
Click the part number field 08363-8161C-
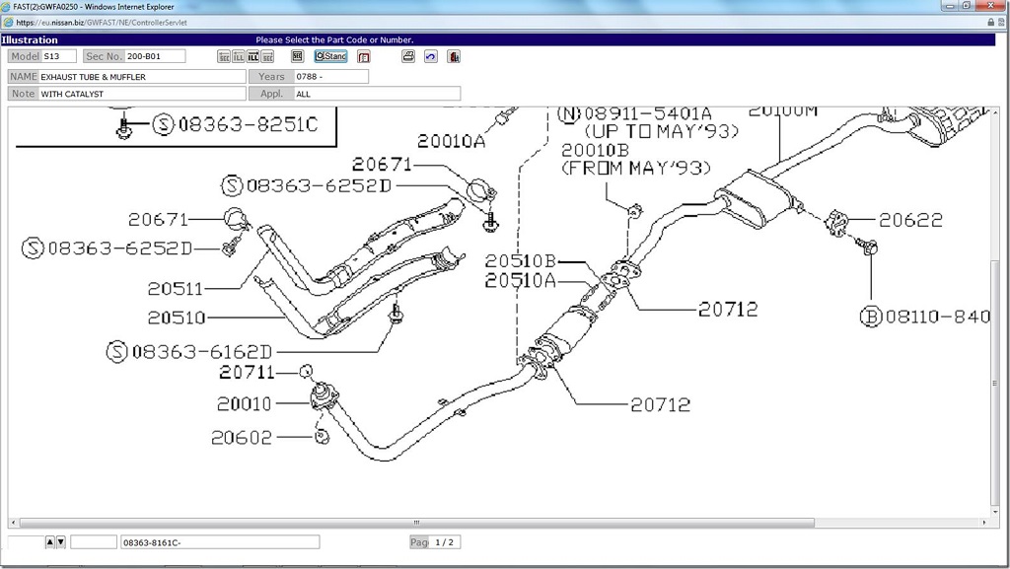click(219, 542)
